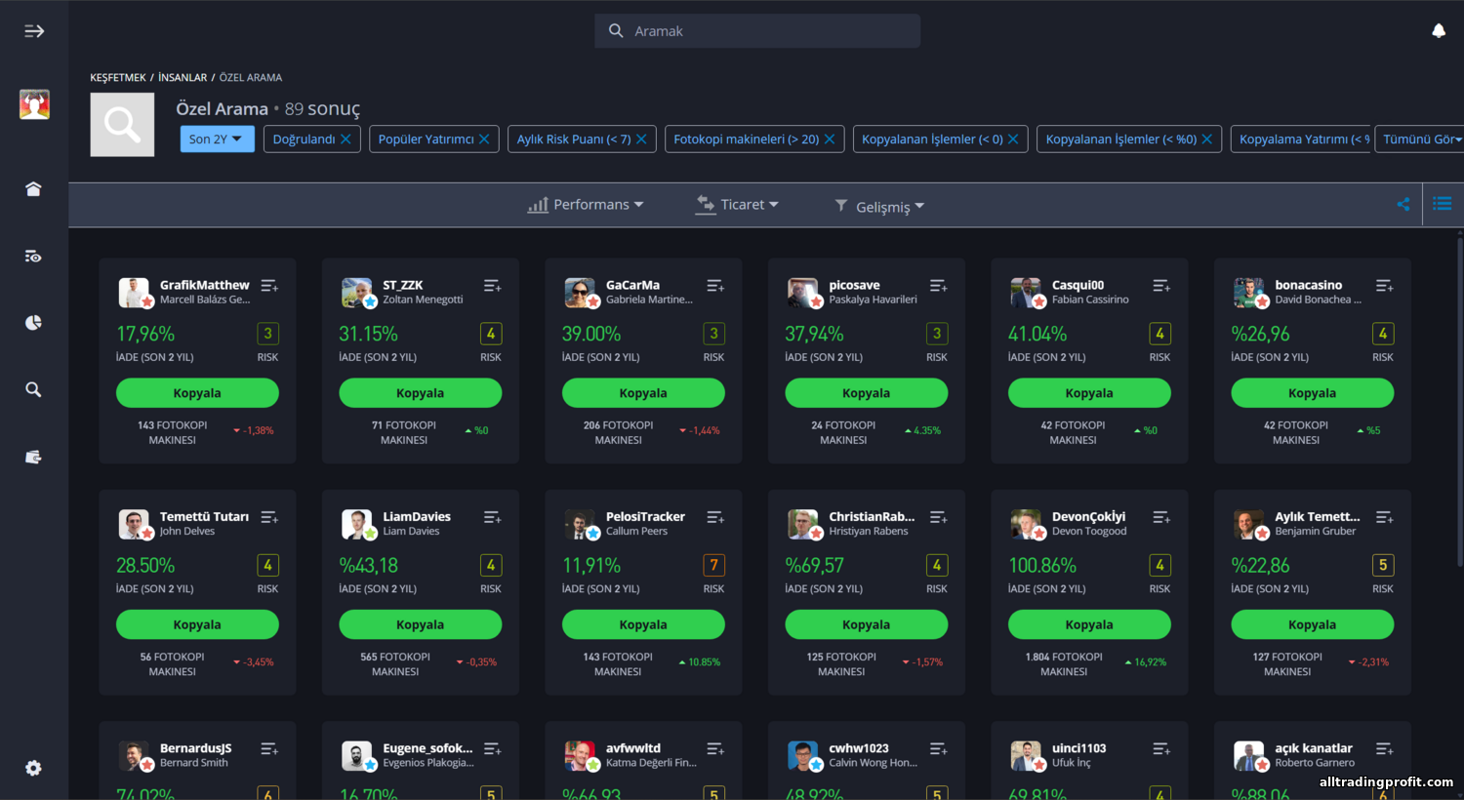Screen dimensions: 1464x800
Task: Open the Ticaret filter menu
Action: click(737, 205)
